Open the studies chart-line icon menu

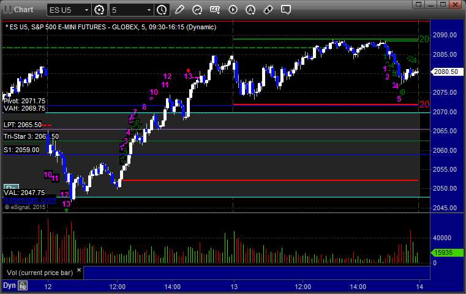pyautogui.click(x=197, y=10)
